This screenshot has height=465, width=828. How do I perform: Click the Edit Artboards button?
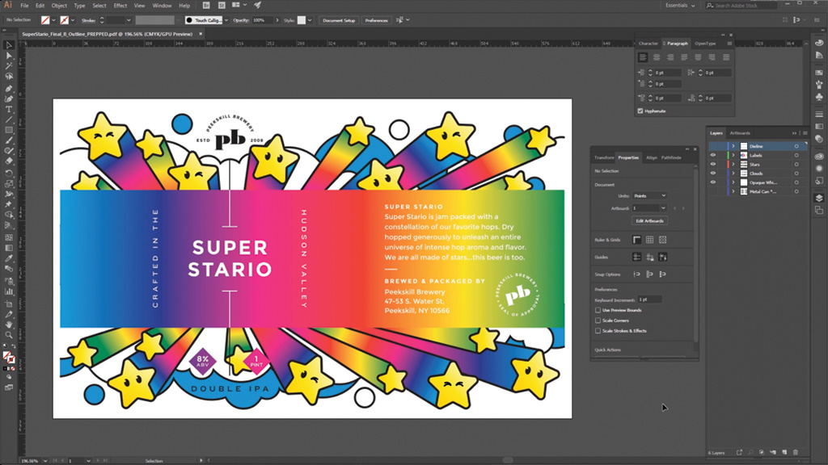(649, 221)
